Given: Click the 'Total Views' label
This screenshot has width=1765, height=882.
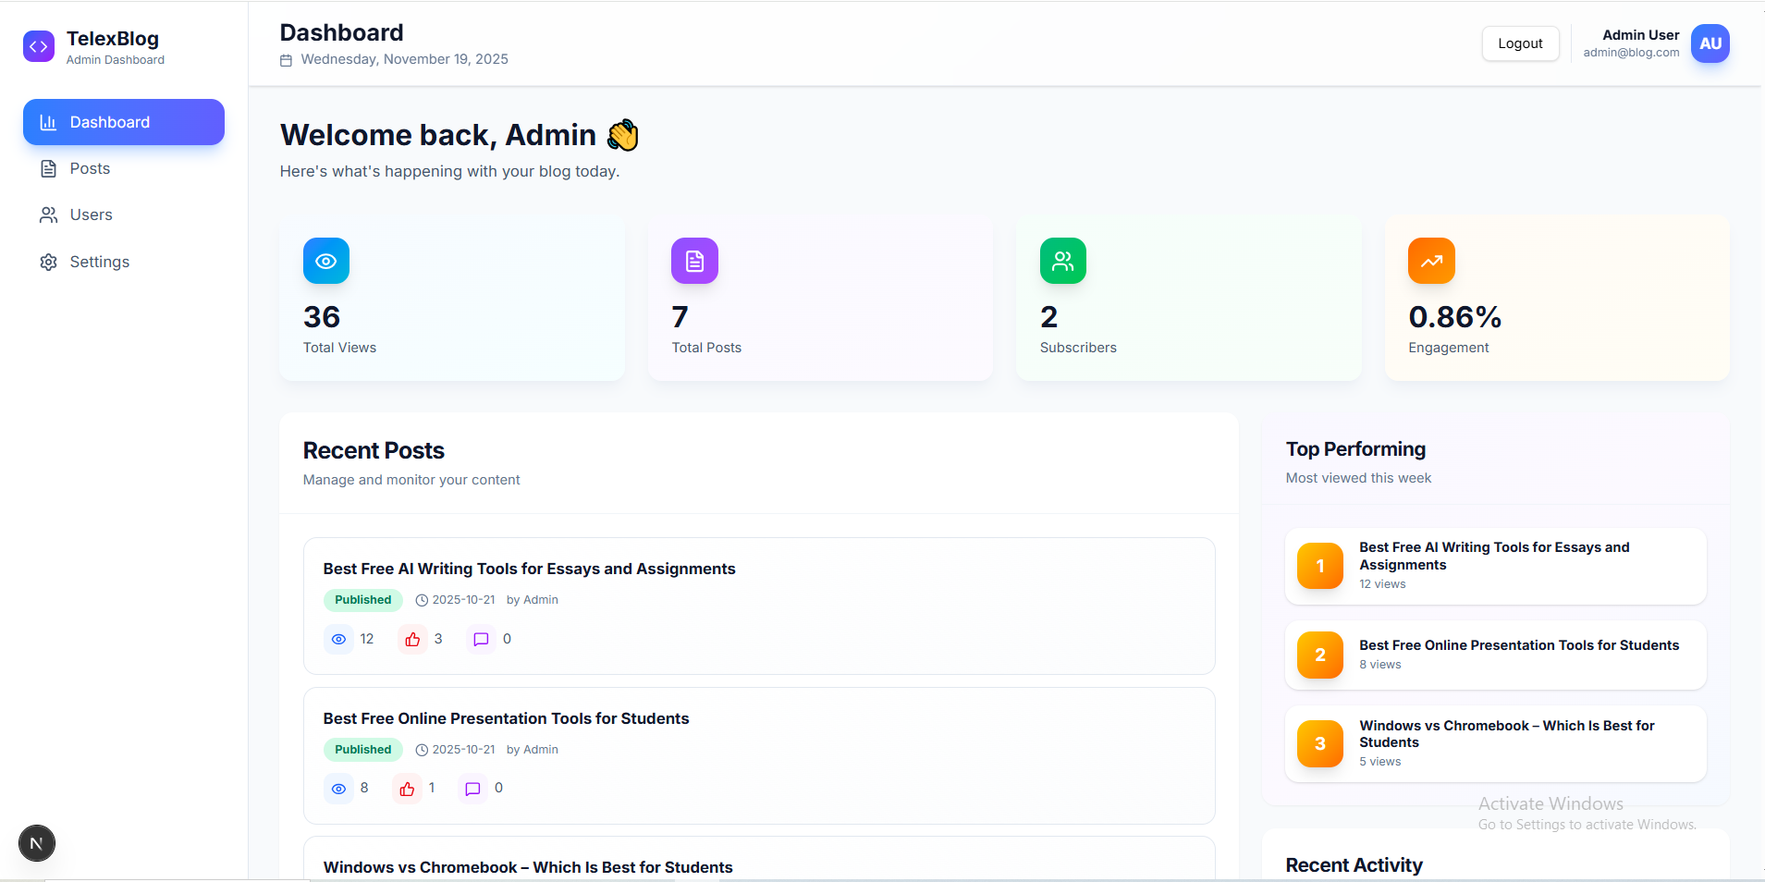Looking at the screenshot, I should tap(339, 348).
